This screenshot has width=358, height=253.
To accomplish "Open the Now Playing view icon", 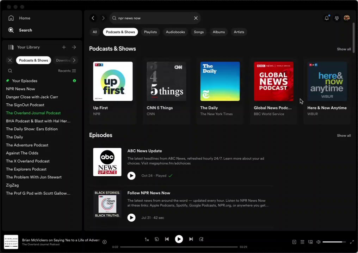I will (294, 242).
